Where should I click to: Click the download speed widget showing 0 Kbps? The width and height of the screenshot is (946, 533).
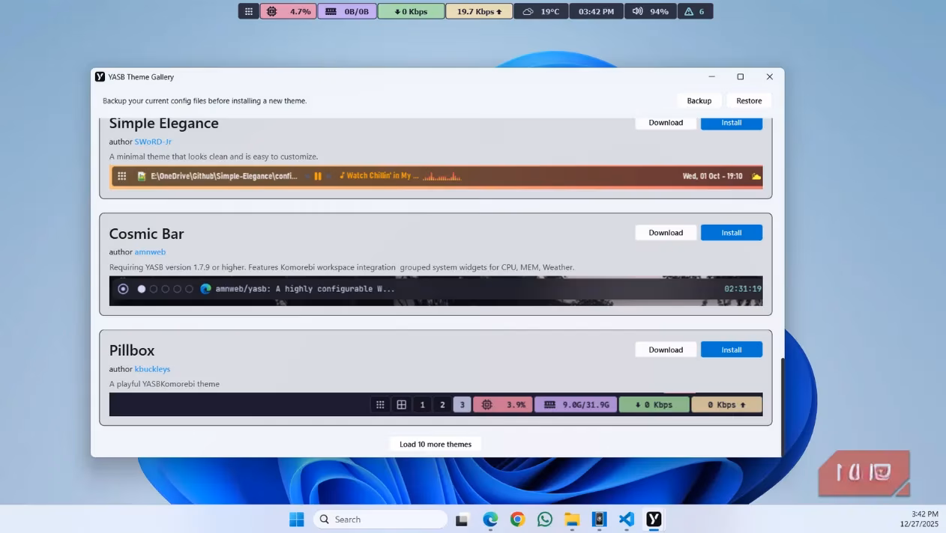pyautogui.click(x=411, y=10)
